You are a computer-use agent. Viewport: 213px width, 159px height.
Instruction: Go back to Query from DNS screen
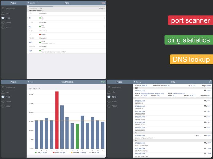[x=137, y=82]
